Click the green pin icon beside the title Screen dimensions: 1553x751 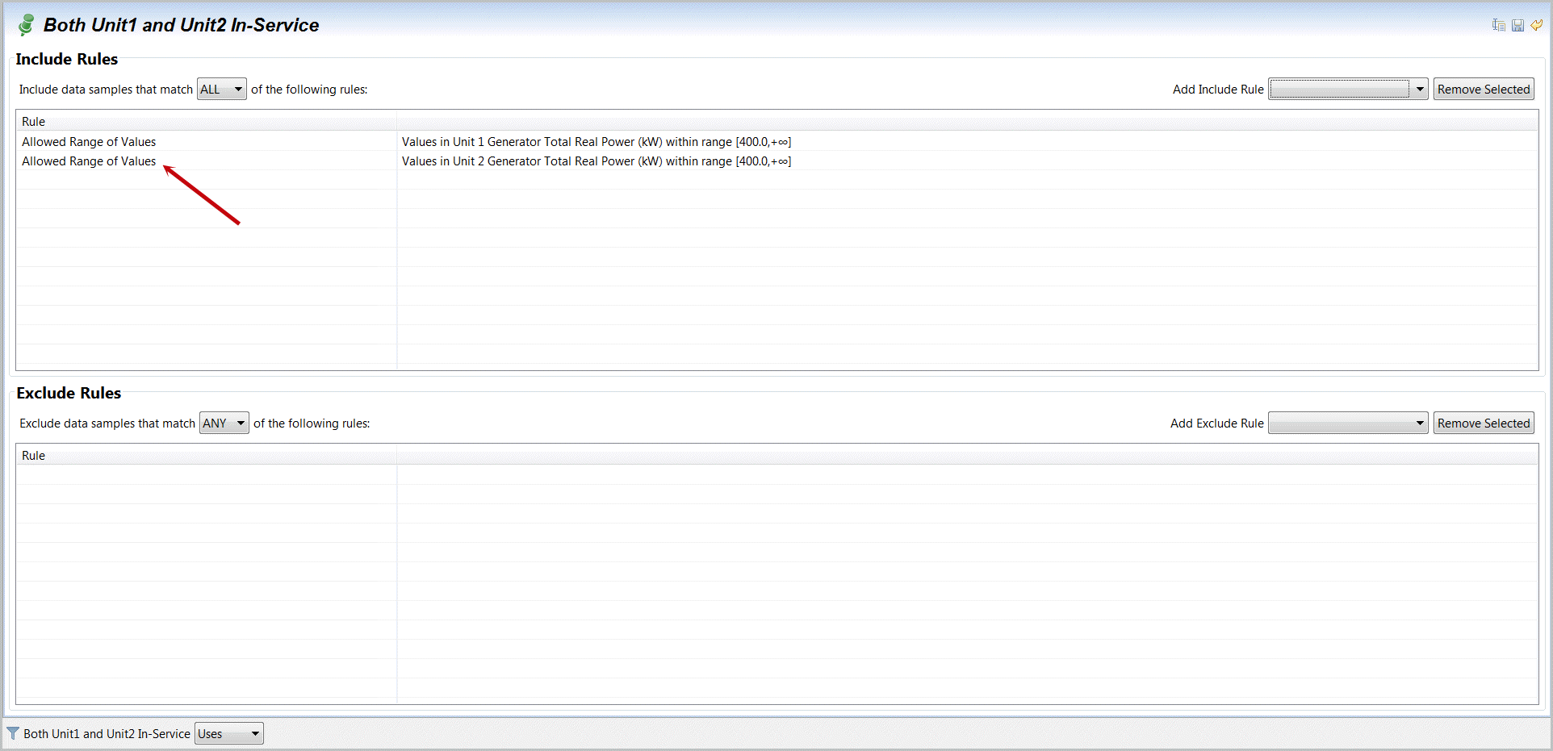pyautogui.click(x=26, y=25)
